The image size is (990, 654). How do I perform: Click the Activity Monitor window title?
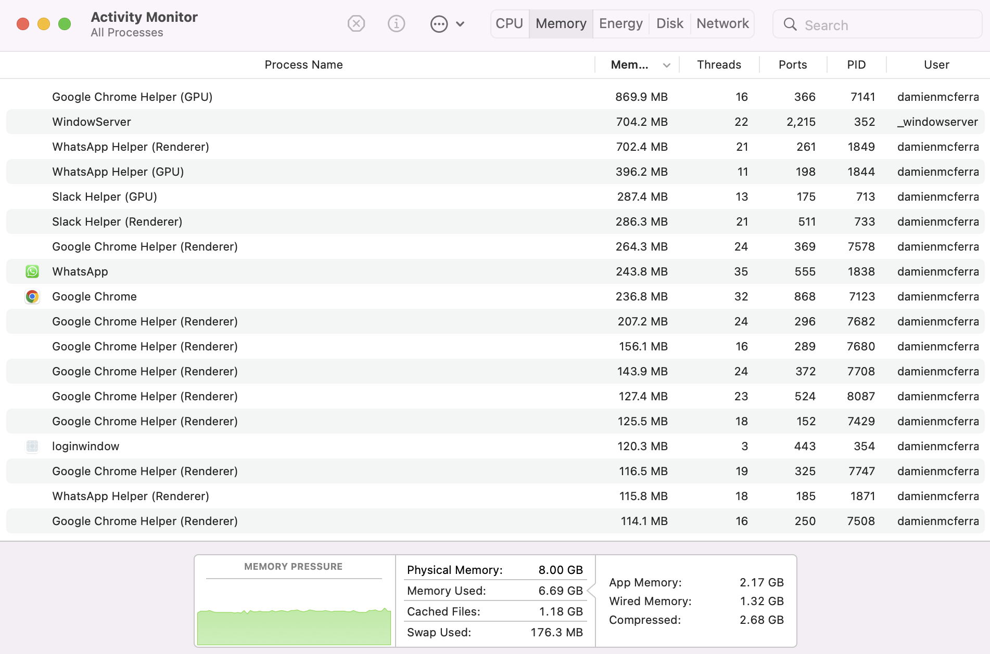pos(144,17)
